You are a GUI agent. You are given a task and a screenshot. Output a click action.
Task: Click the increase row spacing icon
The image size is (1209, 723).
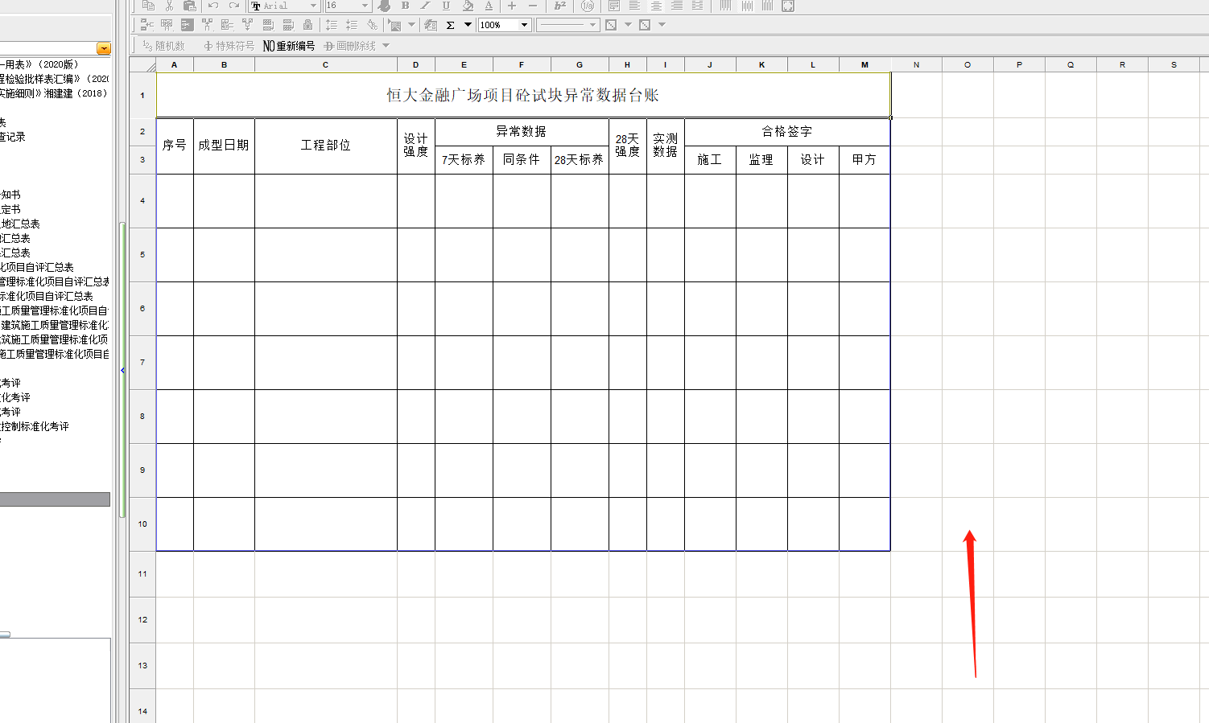tap(331, 25)
